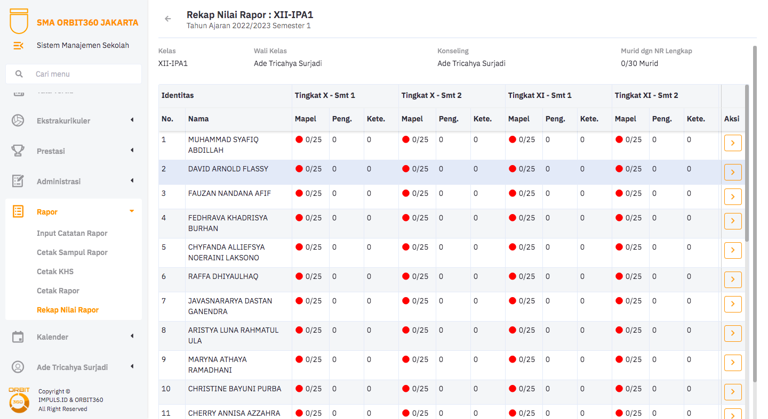Viewport: 768px width, 419px height.
Task: Open detail arrow for Raffa Dhiyaulhaq
Action: (733, 280)
